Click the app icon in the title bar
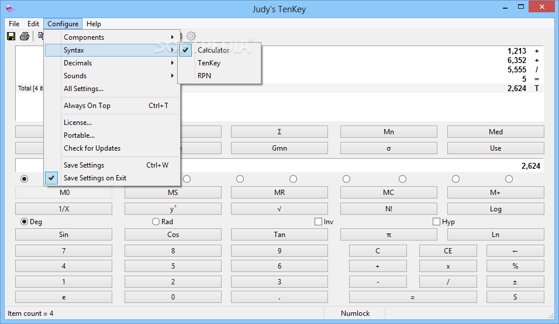This screenshot has height=324, width=559. (11, 8)
